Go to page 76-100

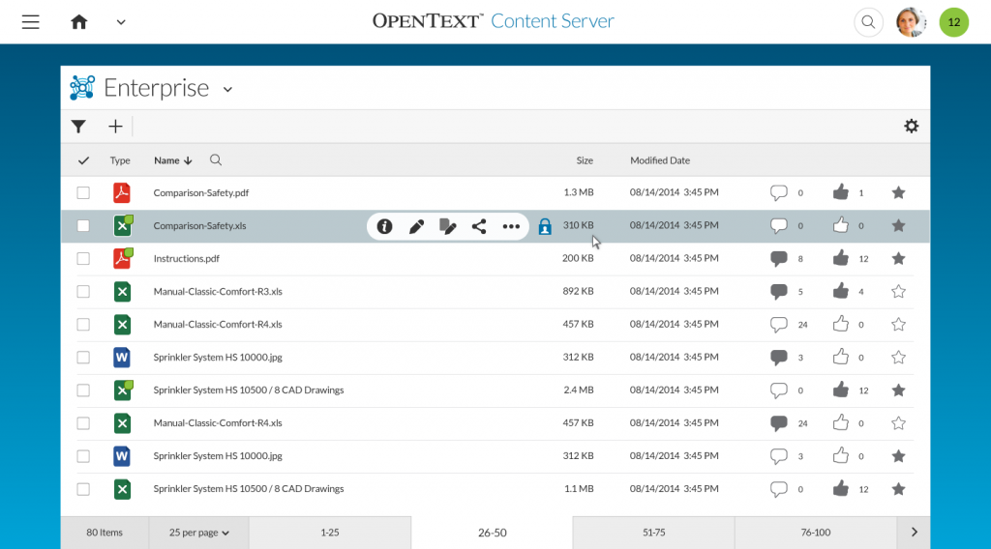pyautogui.click(x=815, y=533)
